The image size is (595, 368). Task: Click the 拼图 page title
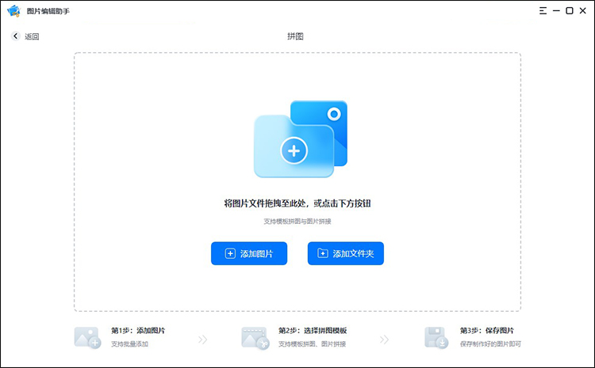(x=295, y=36)
